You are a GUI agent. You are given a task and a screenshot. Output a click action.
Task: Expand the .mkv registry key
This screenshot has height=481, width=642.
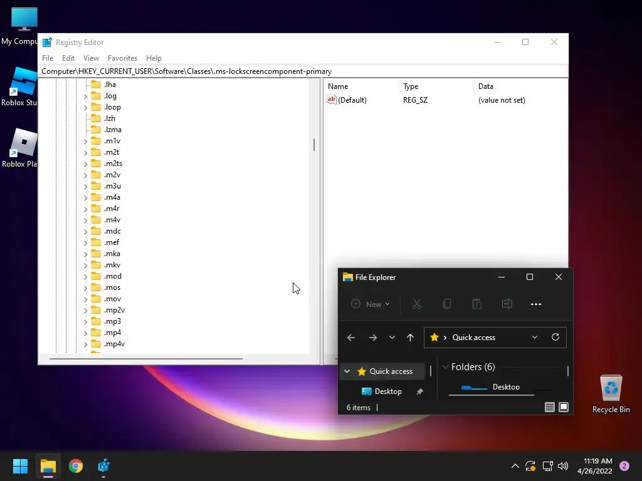(x=85, y=266)
